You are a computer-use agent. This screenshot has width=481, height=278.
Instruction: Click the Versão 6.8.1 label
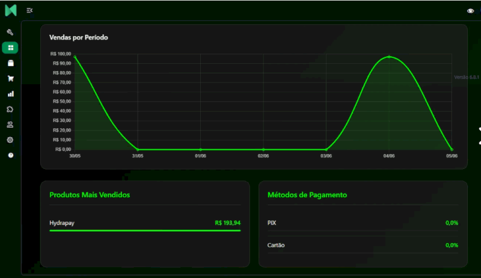pyautogui.click(x=467, y=77)
